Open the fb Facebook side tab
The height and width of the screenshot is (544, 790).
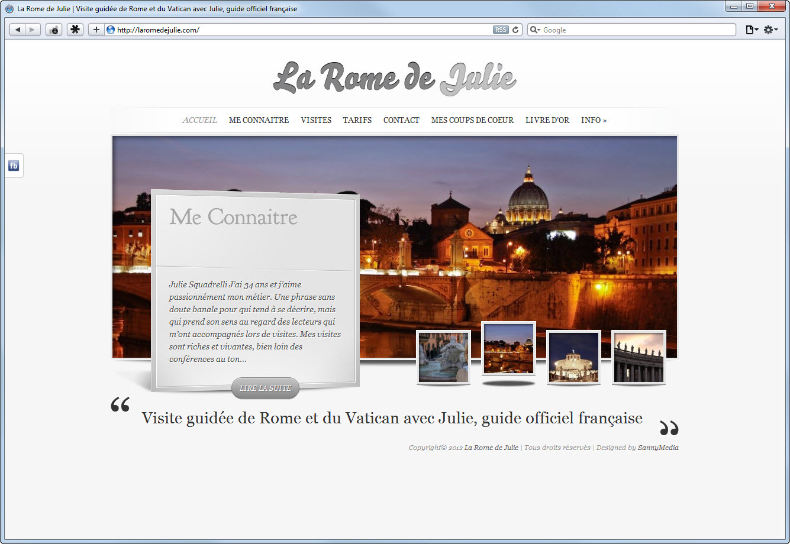(x=14, y=166)
